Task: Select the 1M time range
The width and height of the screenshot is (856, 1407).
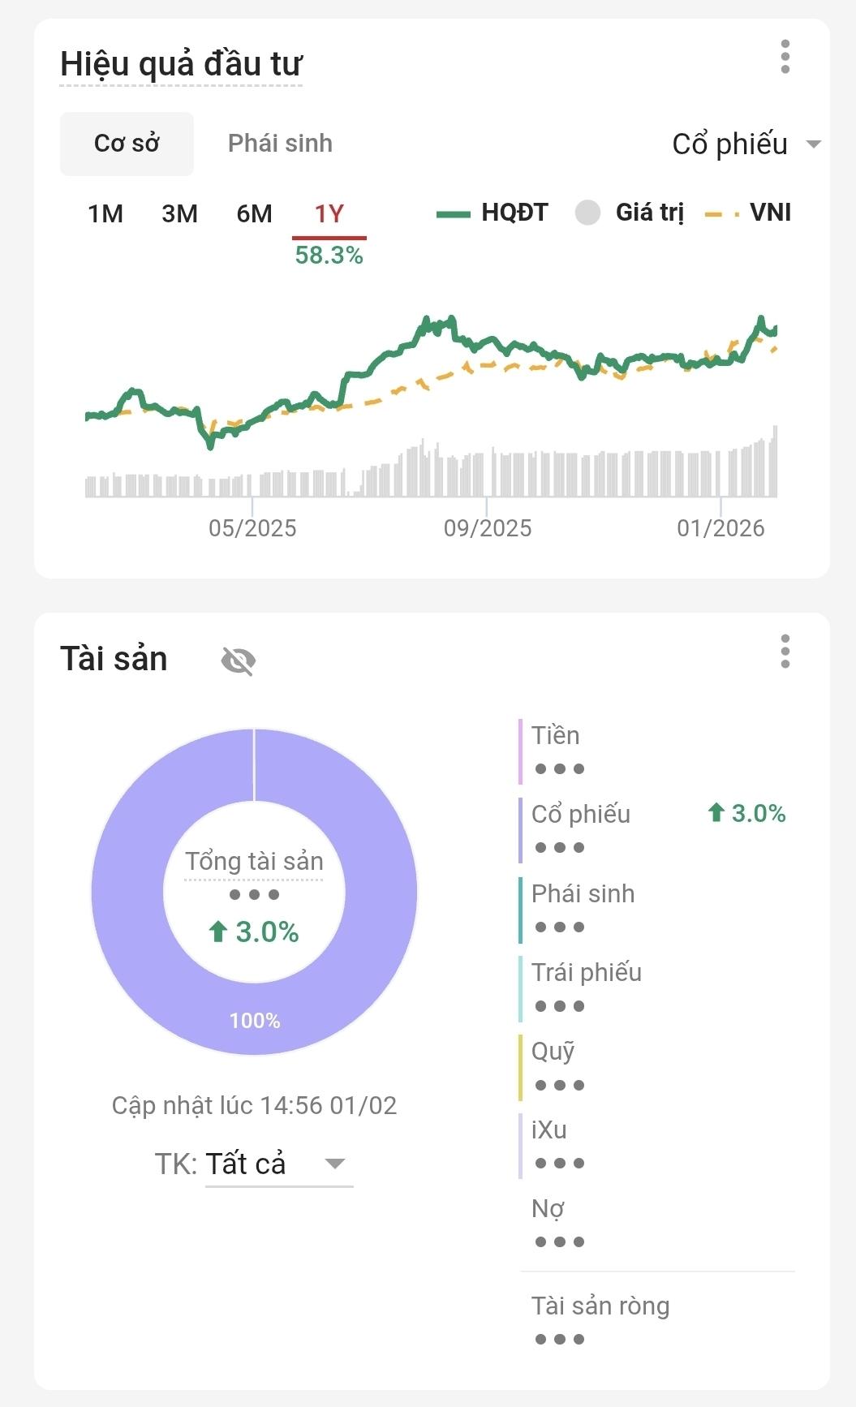Action: [x=105, y=214]
